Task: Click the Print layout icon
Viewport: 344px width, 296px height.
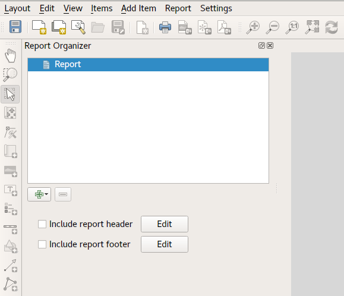Action: (x=165, y=27)
